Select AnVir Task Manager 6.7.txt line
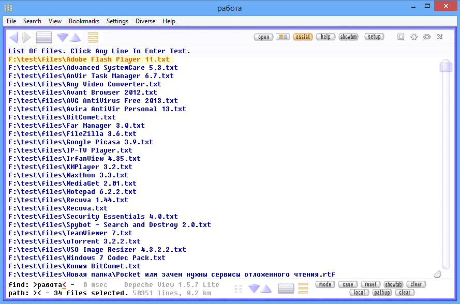Viewport: 460px width, 304px height. tap(91, 76)
